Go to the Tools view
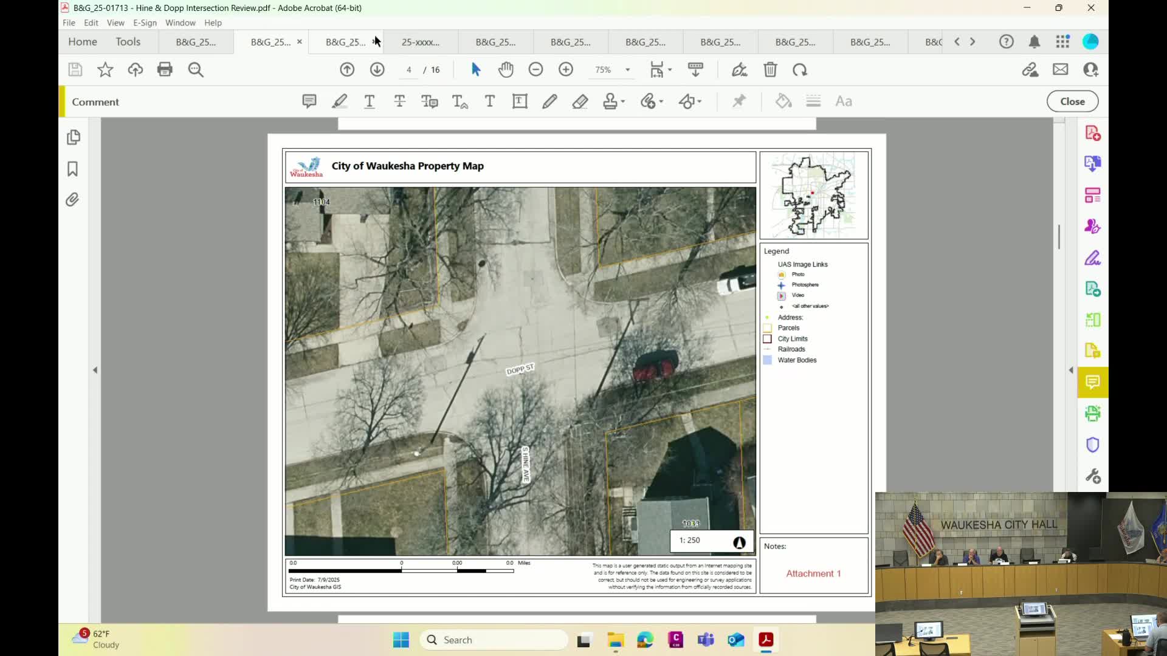Screen dimensions: 1167x656 [x=128, y=42]
